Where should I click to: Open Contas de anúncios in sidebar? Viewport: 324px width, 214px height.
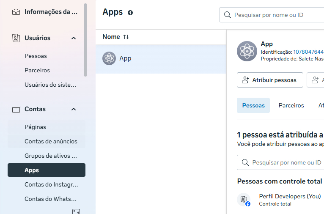coord(51,141)
